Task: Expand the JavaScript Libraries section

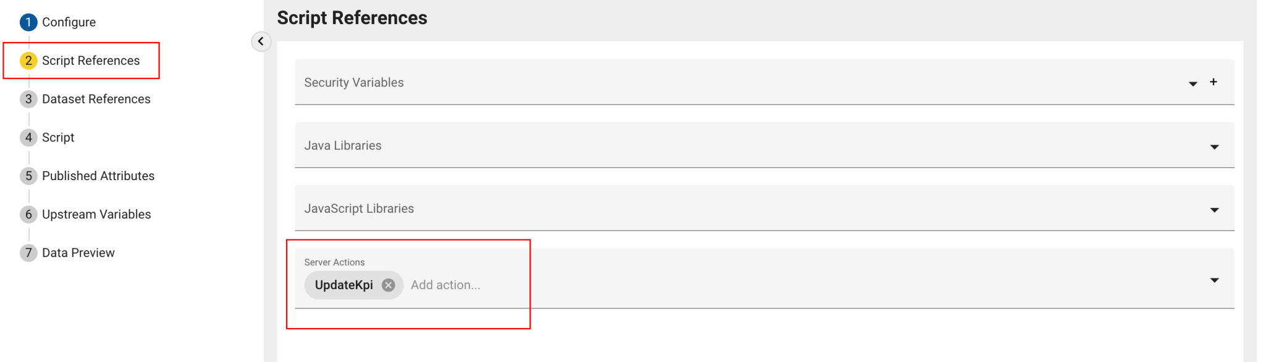Action: (x=1215, y=209)
